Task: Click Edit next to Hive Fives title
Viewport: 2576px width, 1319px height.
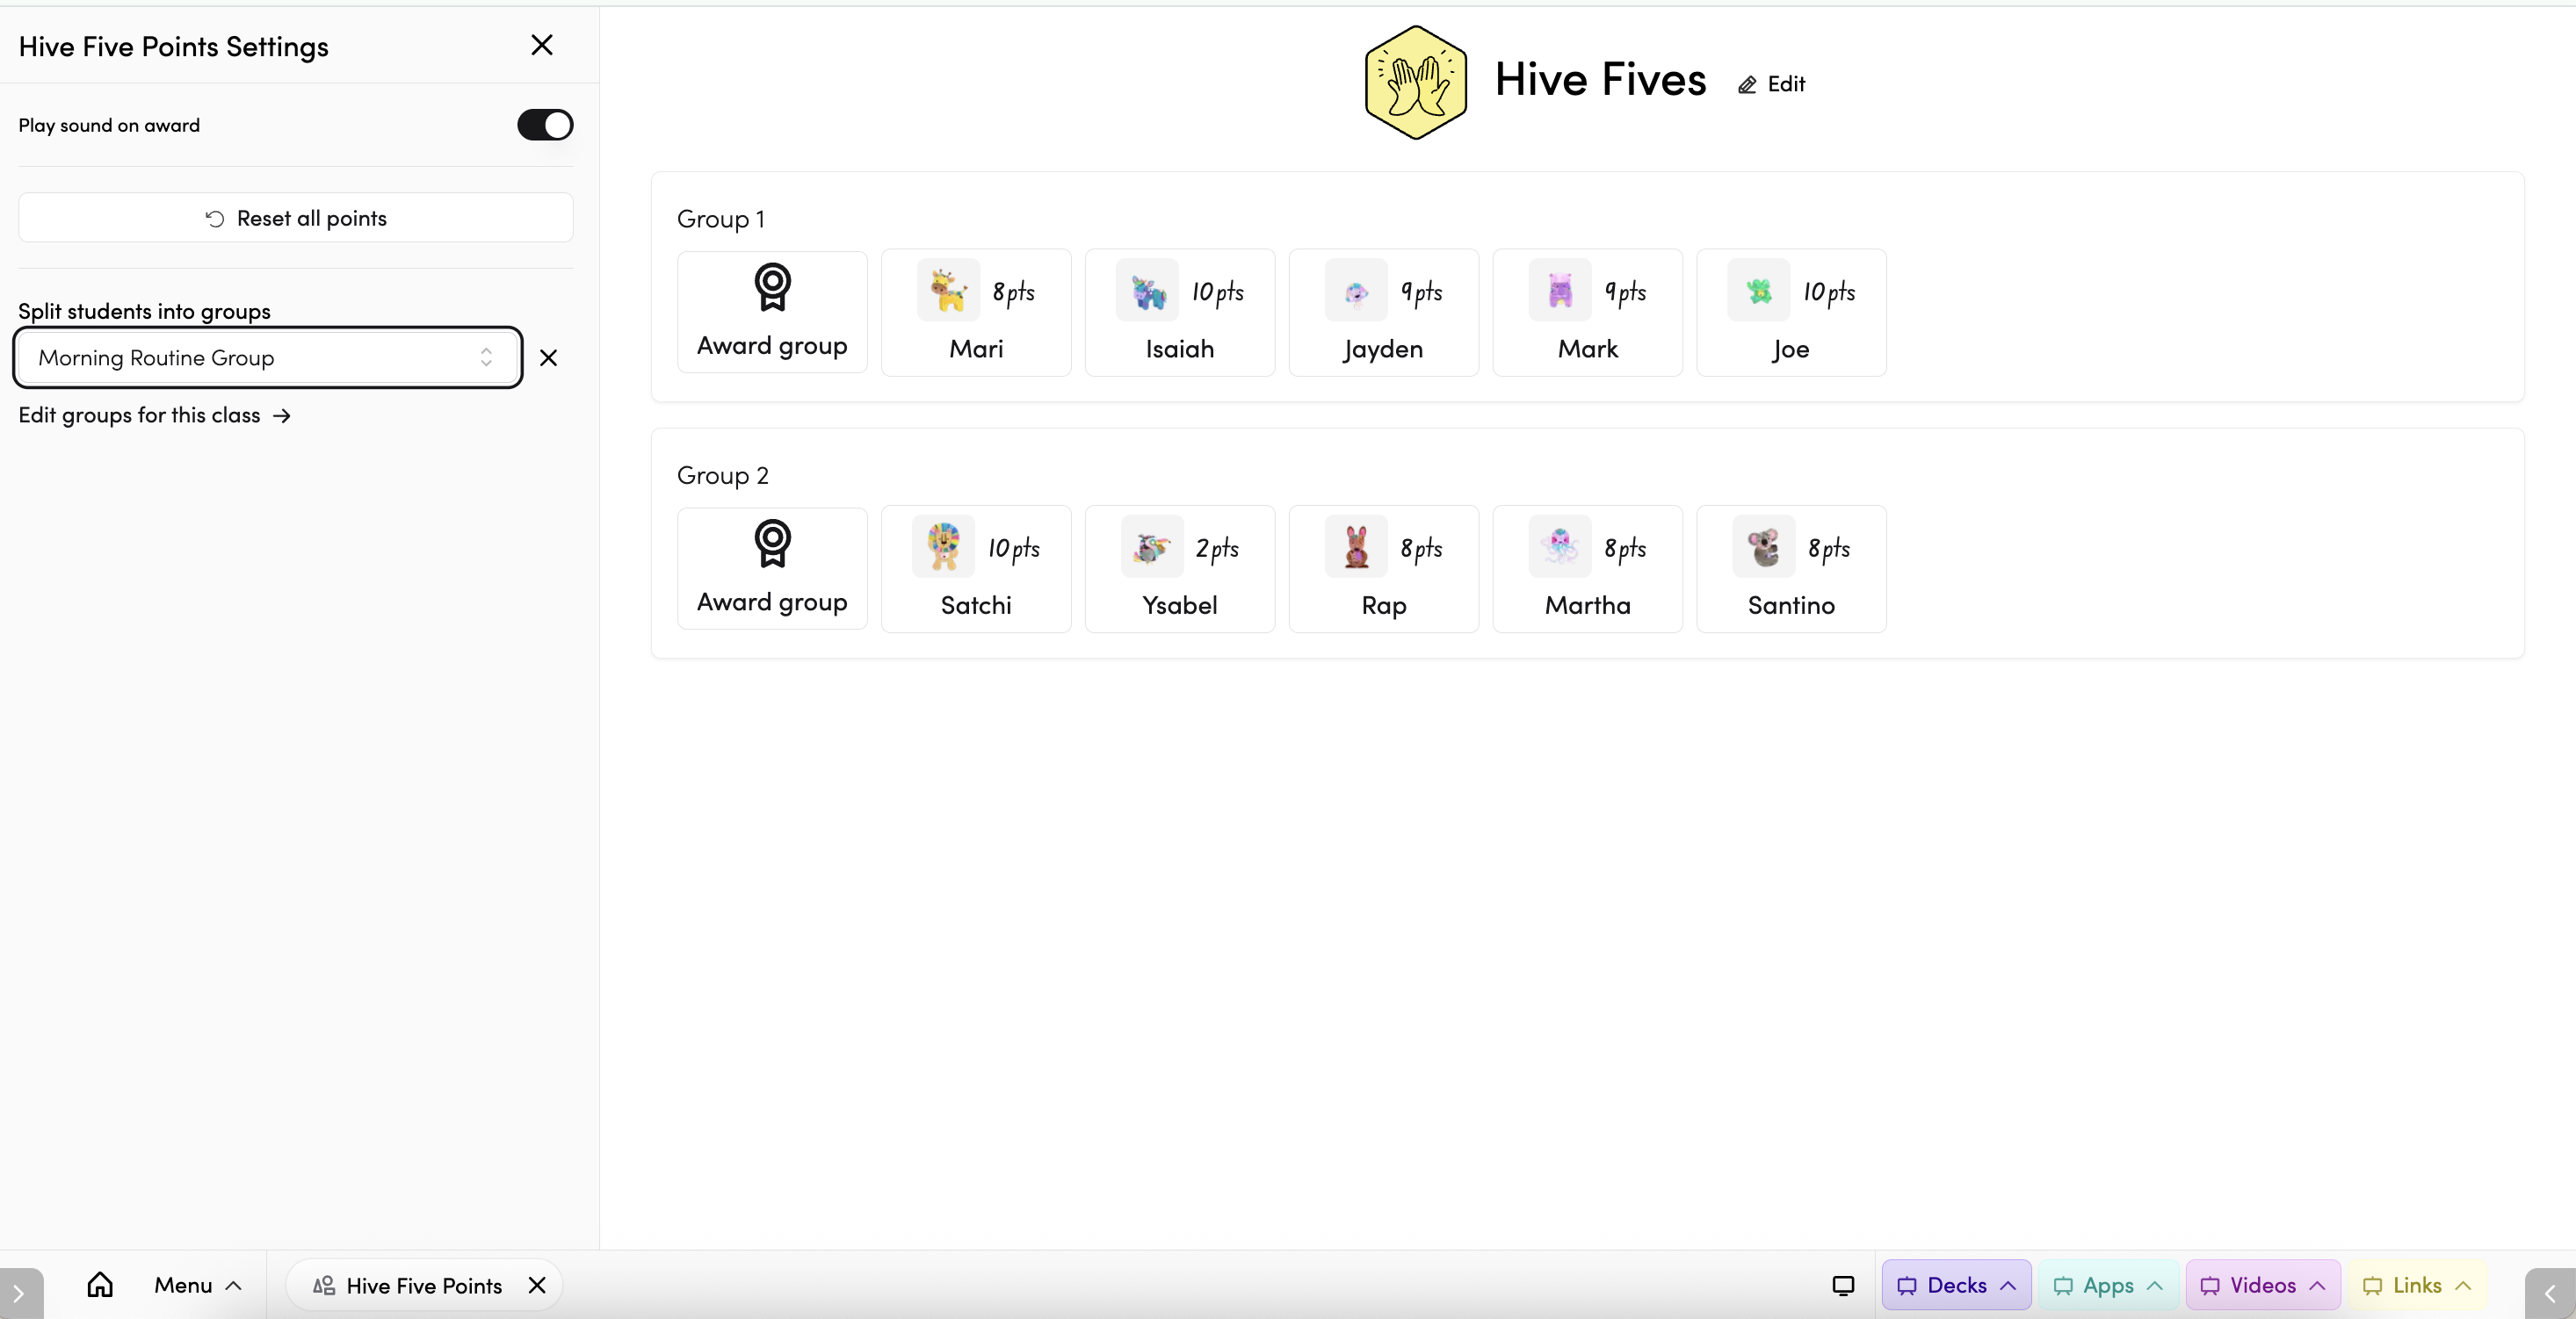Action: 1771,85
